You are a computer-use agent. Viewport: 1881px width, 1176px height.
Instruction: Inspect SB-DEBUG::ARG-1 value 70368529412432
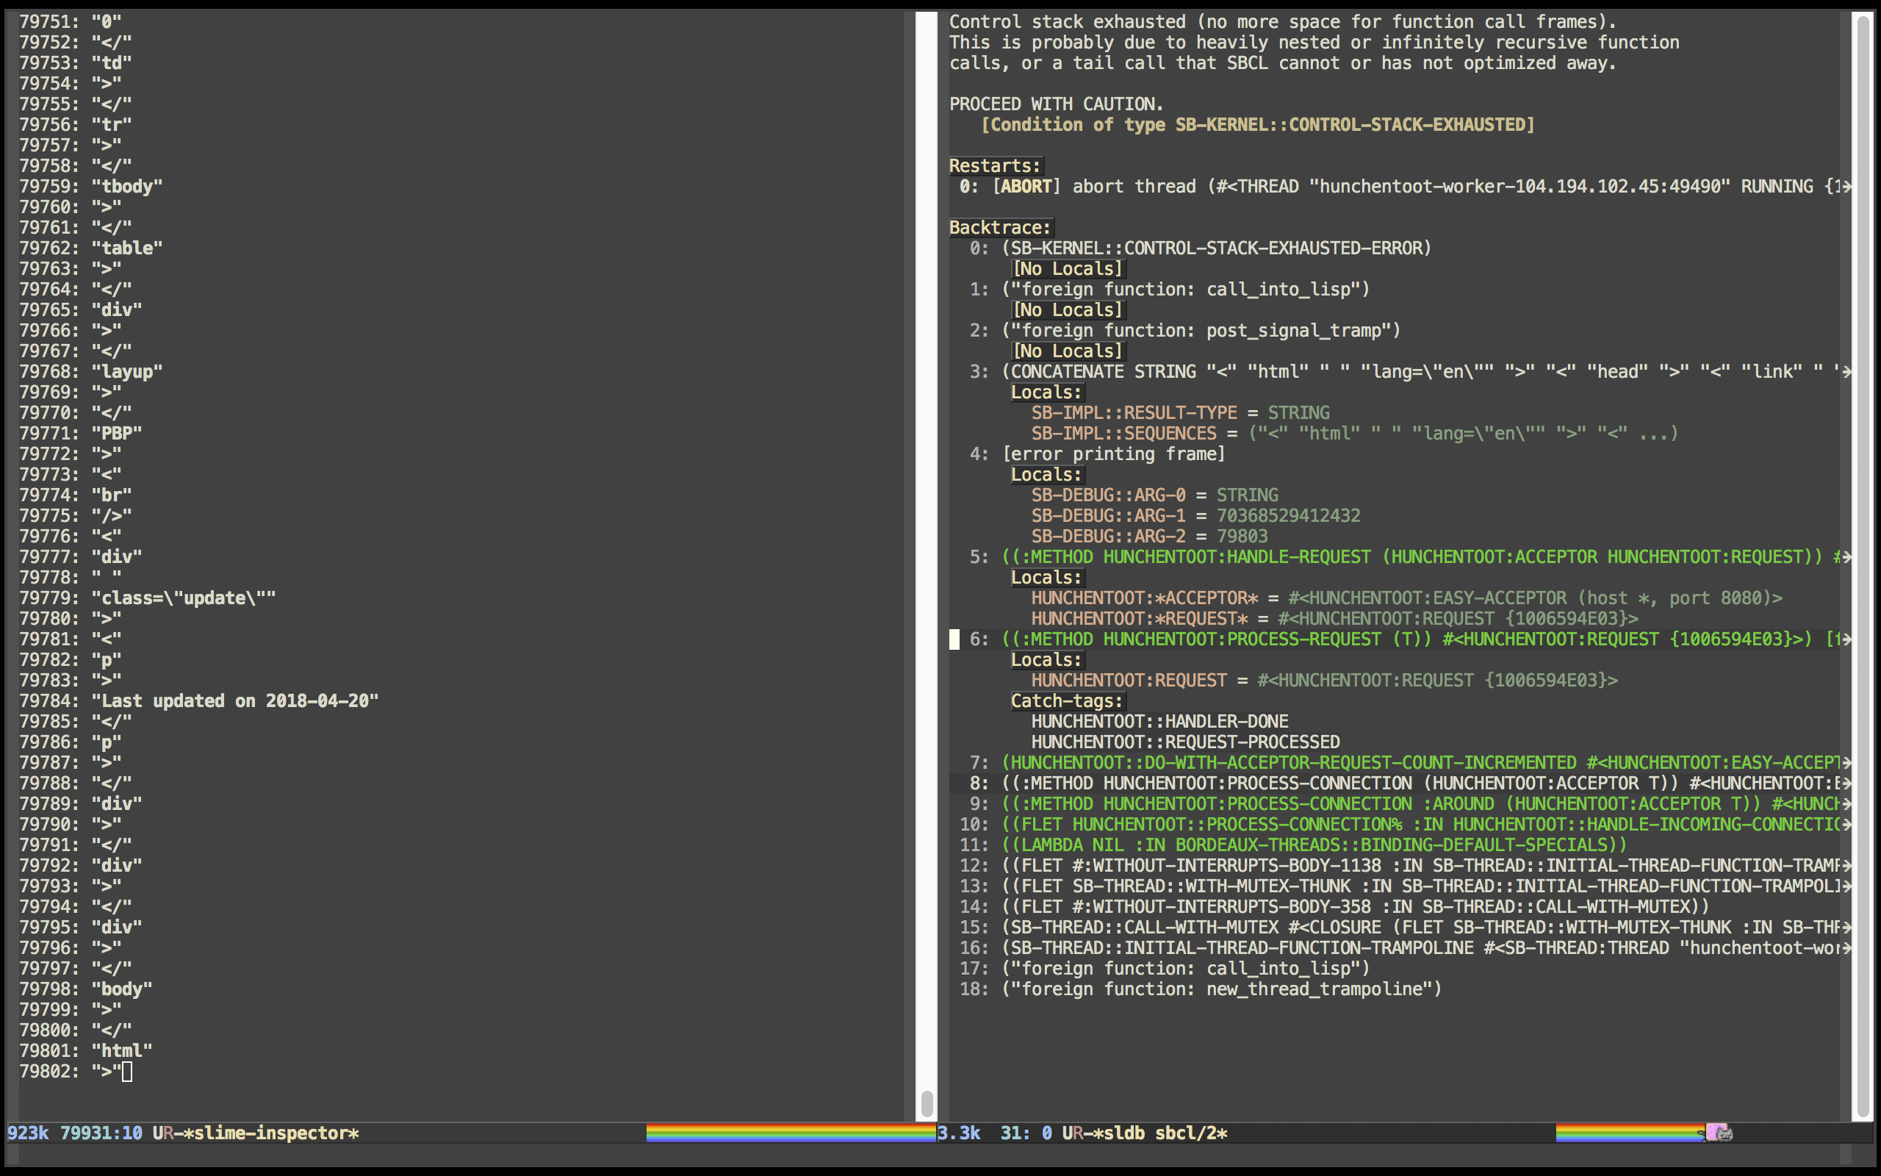pyautogui.click(x=1288, y=516)
